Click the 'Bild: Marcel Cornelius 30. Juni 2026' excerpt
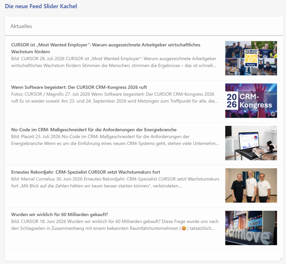The image size is (286, 264). coord(115,182)
